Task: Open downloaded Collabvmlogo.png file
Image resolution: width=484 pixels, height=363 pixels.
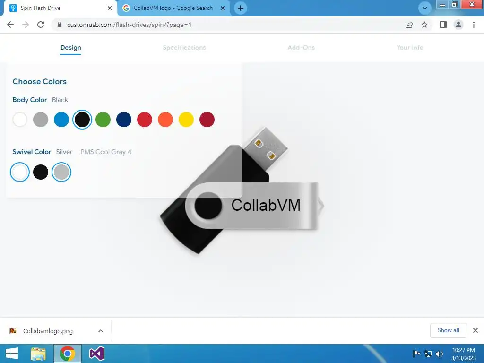Action: tap(48, 331)
